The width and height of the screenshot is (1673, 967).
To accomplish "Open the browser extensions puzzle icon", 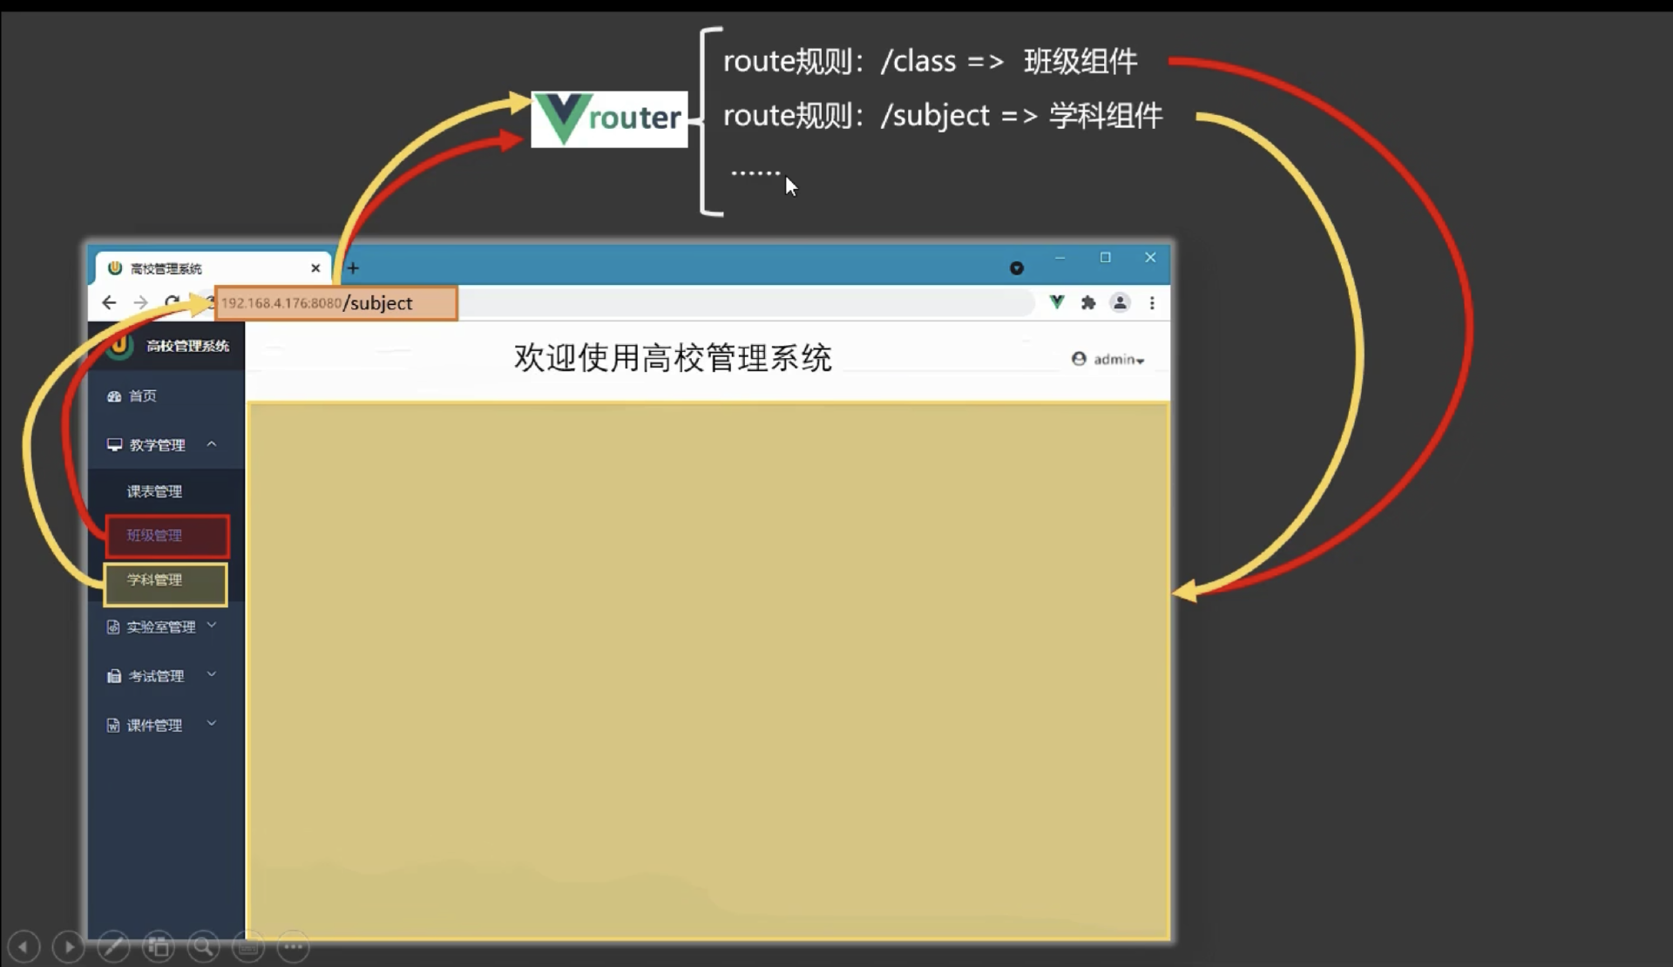I will coord(1088,302).
